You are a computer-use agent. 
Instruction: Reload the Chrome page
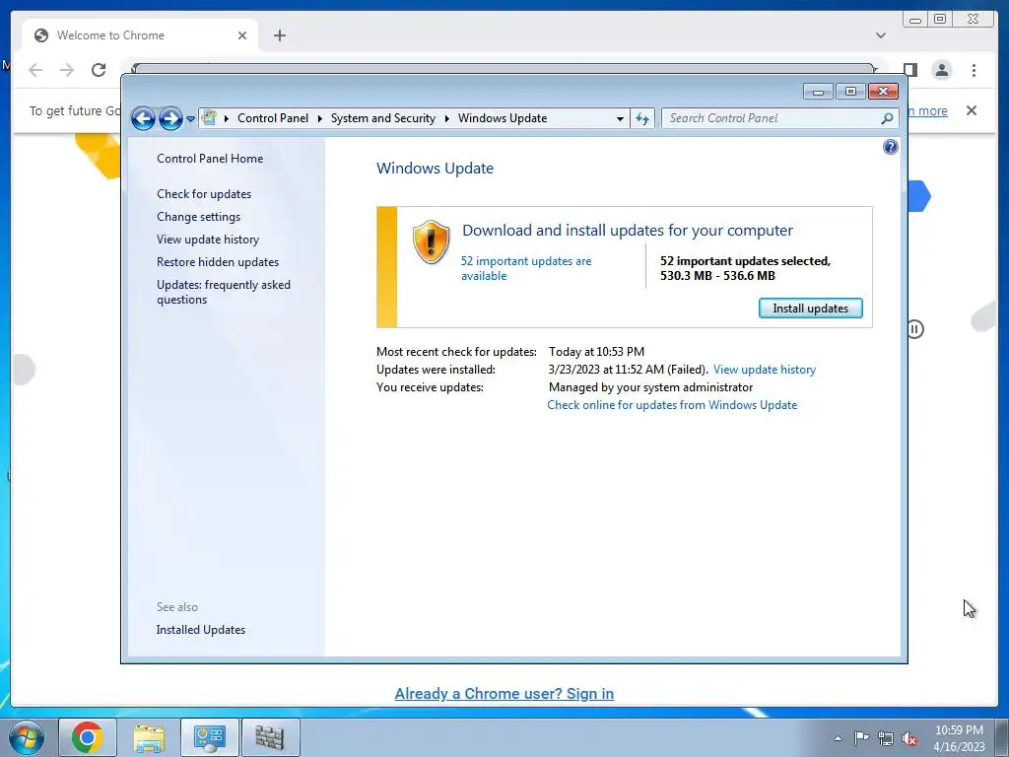tap(99, 70)
